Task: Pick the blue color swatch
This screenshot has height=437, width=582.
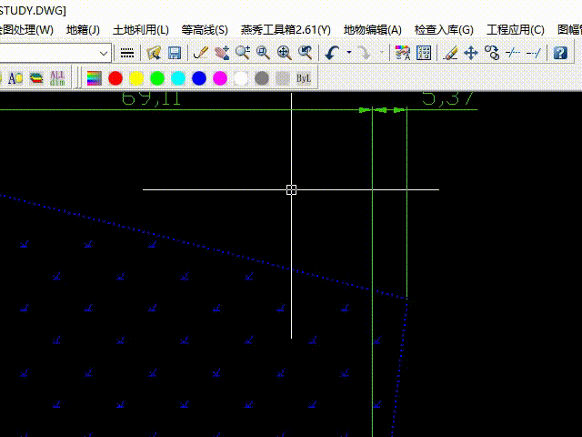Action: pyautogui.click(x=199, y=78)
